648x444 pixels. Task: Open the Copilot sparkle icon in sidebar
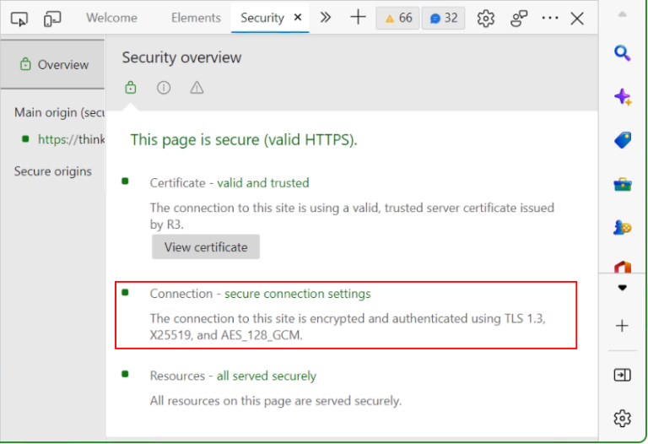click(623, 97)
